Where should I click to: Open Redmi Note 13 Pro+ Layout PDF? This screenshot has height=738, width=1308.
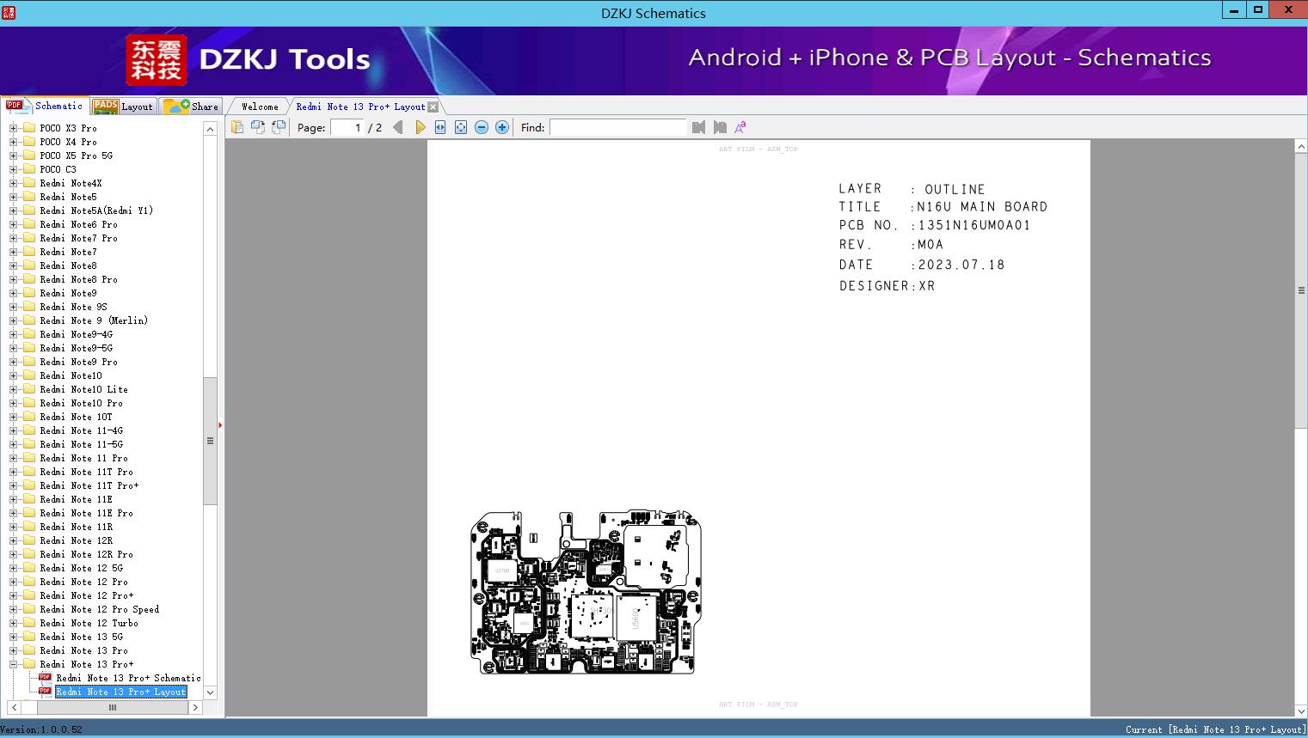coord(121,692)
